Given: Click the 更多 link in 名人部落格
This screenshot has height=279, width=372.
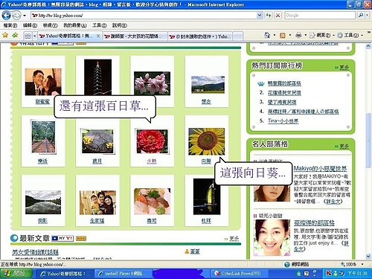Looking at the screenshot, I should click(344, 146).
